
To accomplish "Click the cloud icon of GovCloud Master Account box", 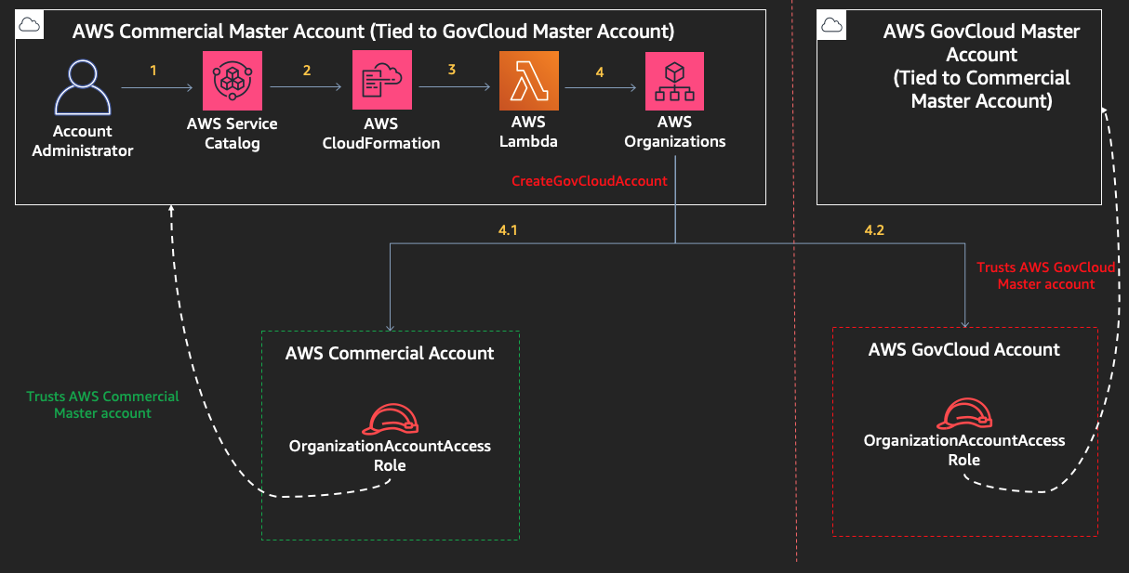I will (x=830, y=26).
